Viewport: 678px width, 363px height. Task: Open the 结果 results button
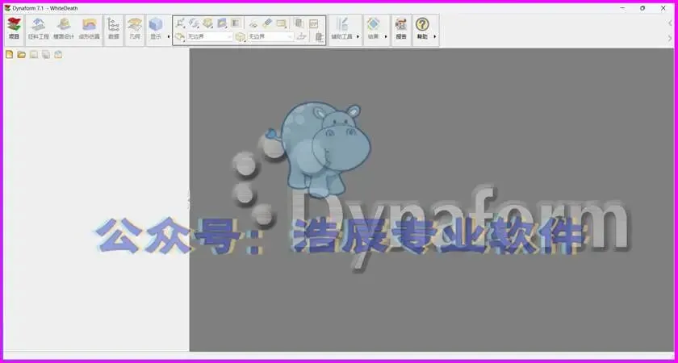tap(373, 29)
